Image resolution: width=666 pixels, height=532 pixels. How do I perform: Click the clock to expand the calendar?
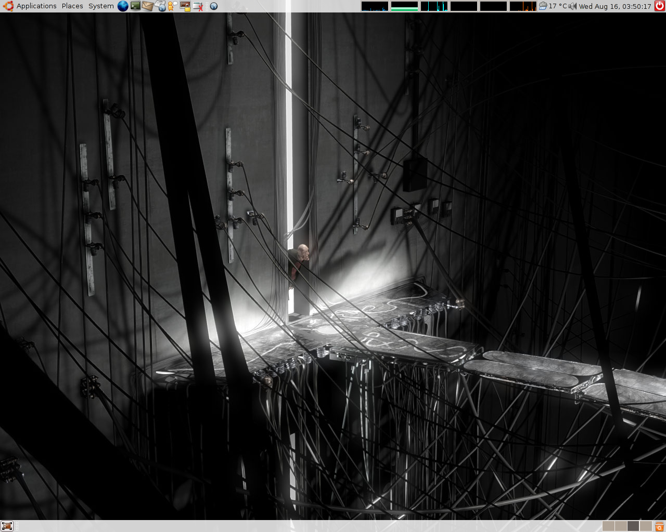614,6
